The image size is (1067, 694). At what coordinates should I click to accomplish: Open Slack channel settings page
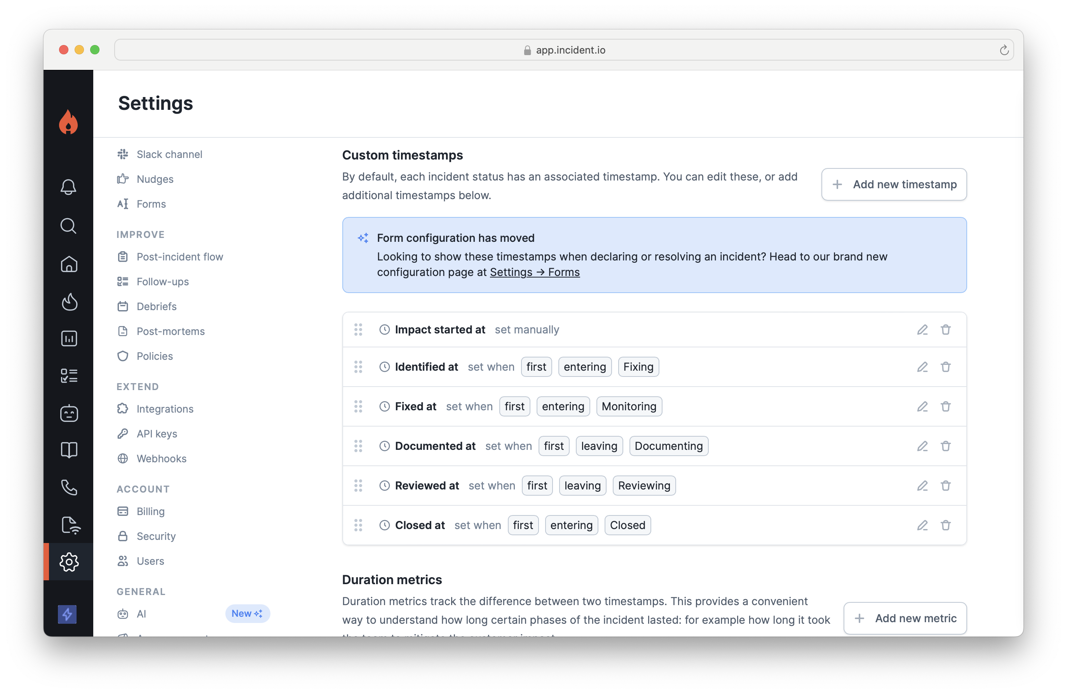[169, 154]
